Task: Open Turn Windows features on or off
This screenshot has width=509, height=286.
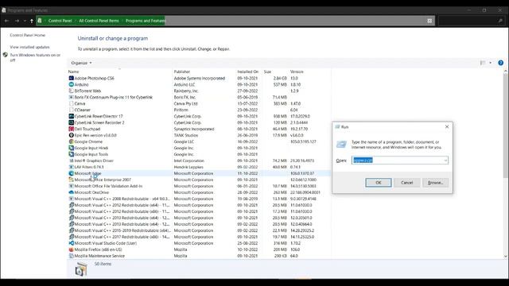Action: 35,57
